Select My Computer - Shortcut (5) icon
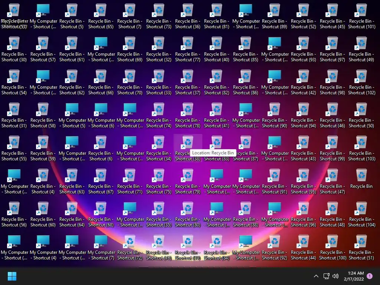Screen dimensions: 380x285 72,116
